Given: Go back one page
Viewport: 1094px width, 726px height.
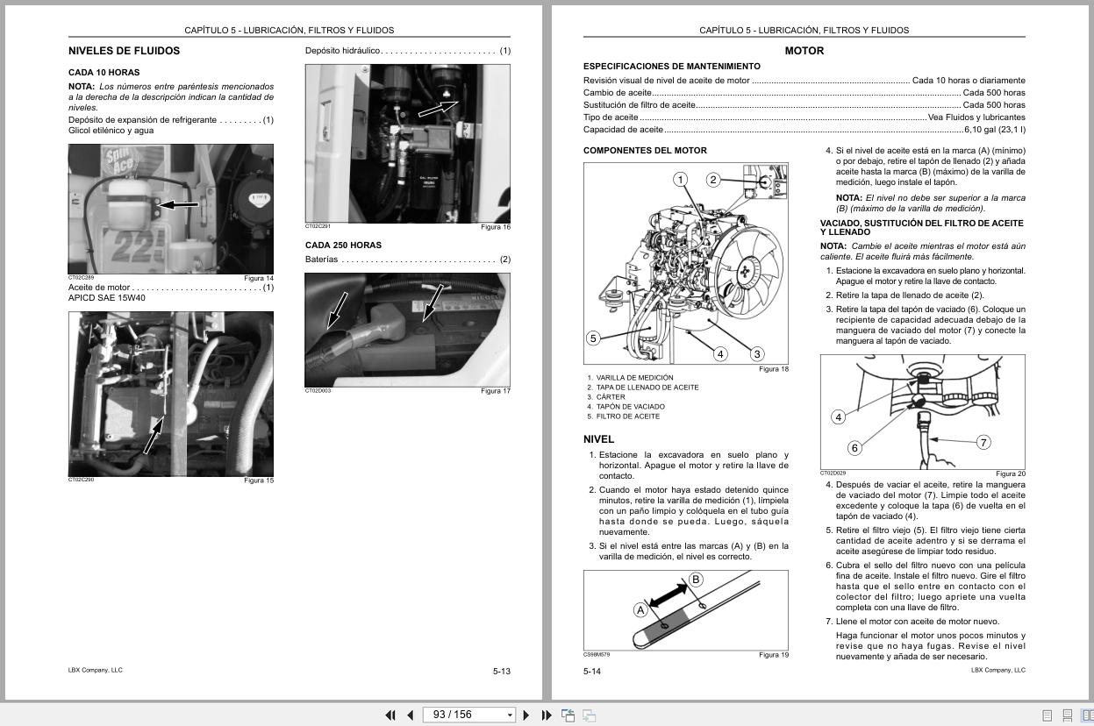Looking at the screenshot, I should tap(410, 715).
